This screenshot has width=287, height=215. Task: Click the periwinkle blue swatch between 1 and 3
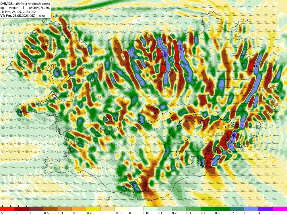251,209
